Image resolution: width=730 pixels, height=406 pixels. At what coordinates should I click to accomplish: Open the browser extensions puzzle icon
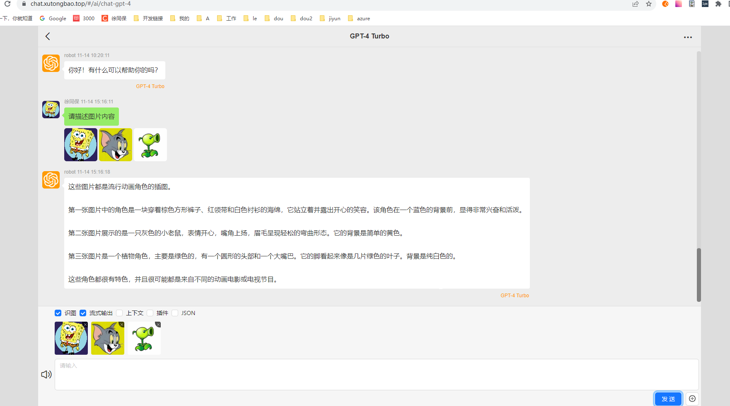pyautogui.click(x=718, y=5)
